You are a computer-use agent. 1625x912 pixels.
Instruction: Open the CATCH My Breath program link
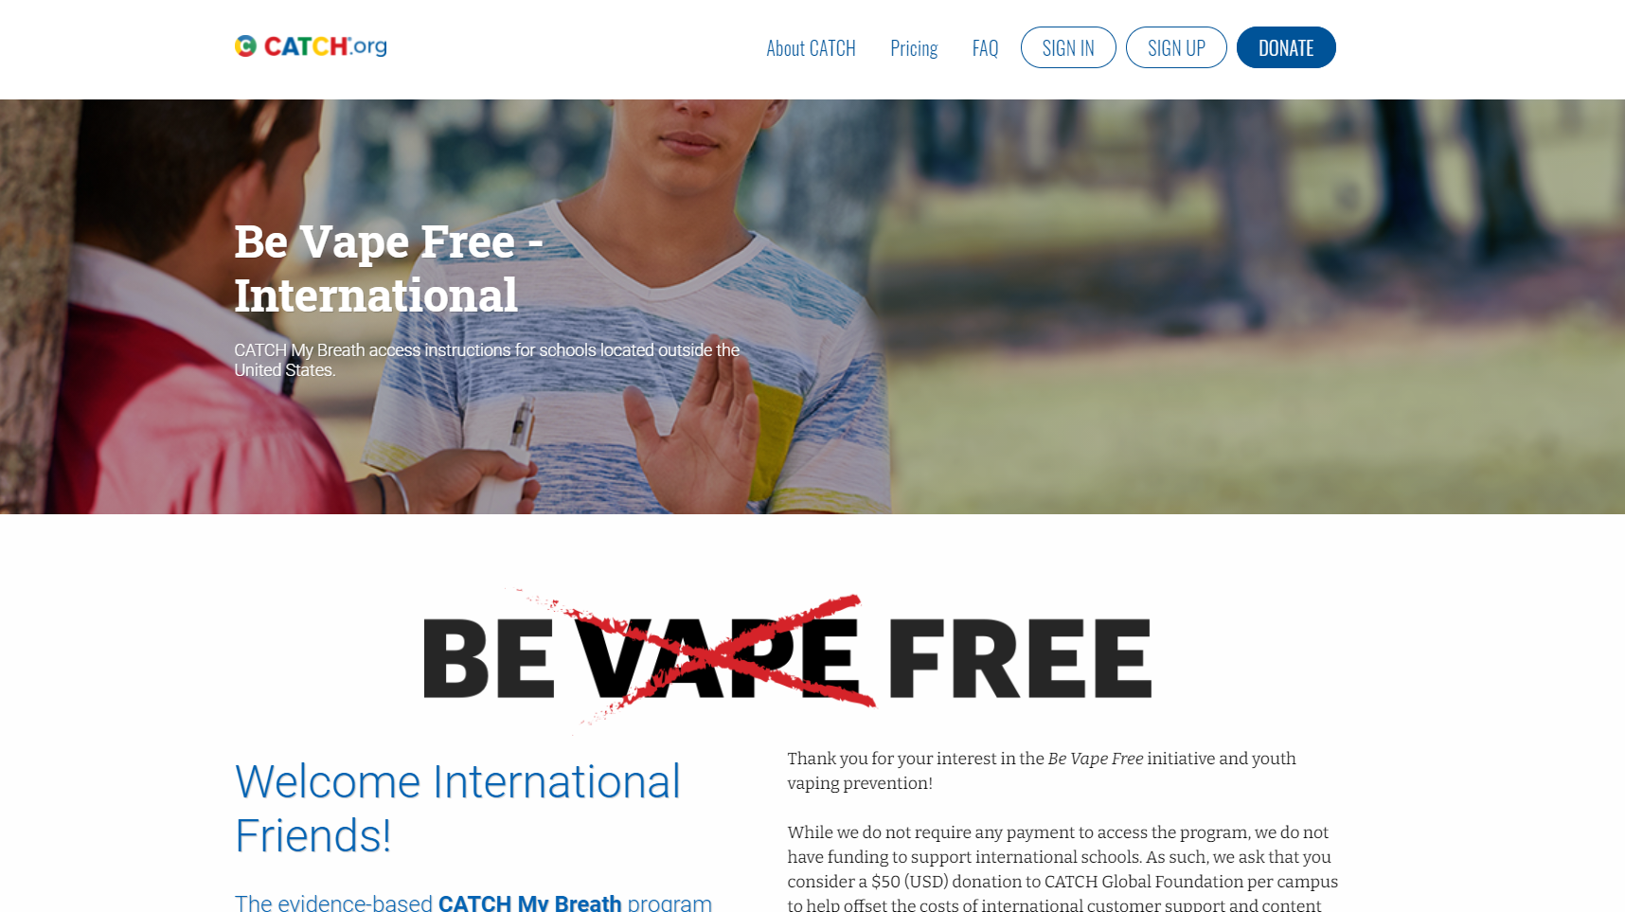[530, 903]
